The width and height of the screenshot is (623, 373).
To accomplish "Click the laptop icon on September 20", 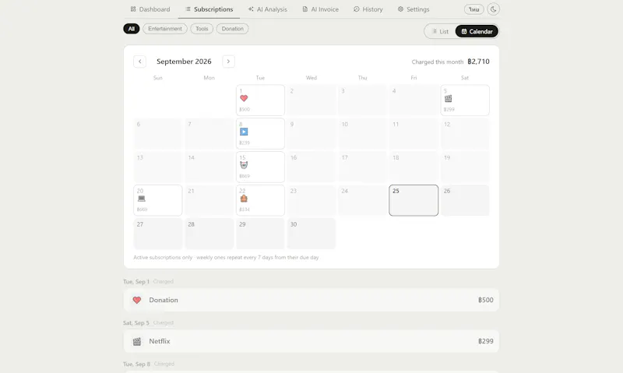I will (142, 199).
